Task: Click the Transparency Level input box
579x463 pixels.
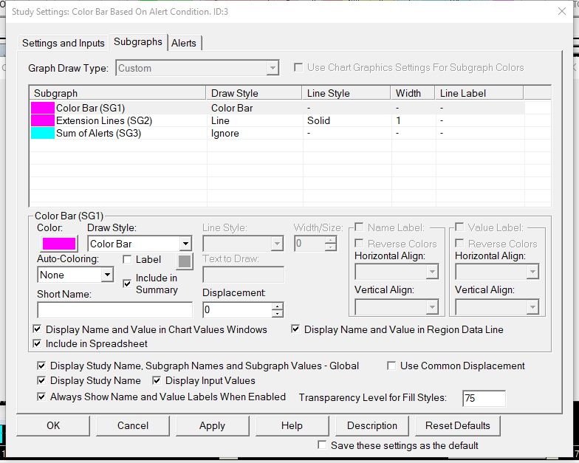Action: (484, 398)
